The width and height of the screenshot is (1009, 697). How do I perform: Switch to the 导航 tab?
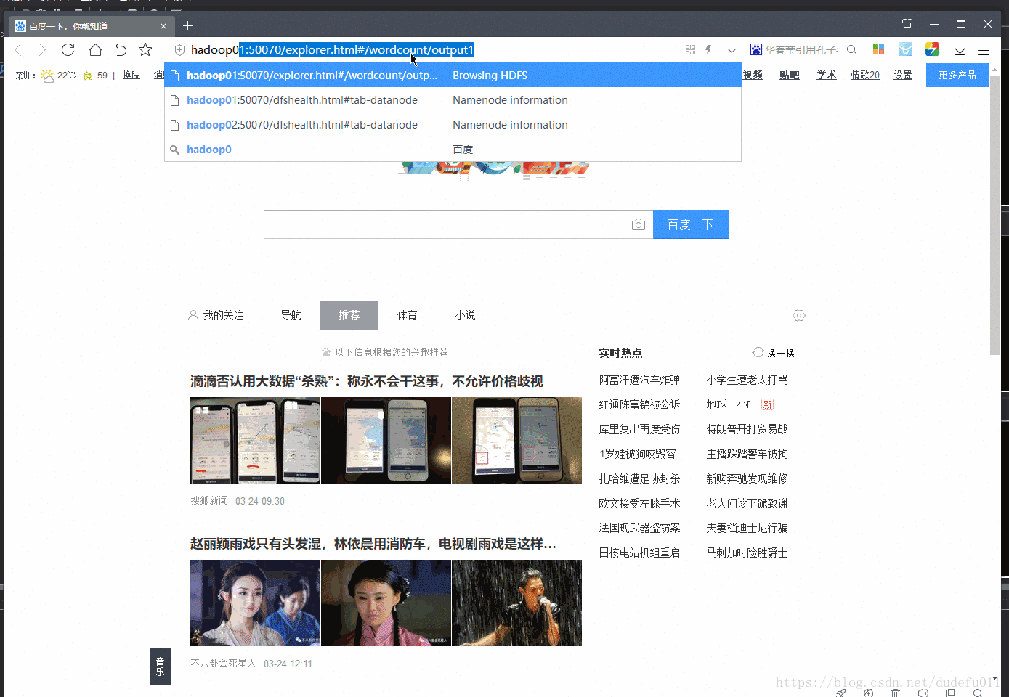point(291,315)
